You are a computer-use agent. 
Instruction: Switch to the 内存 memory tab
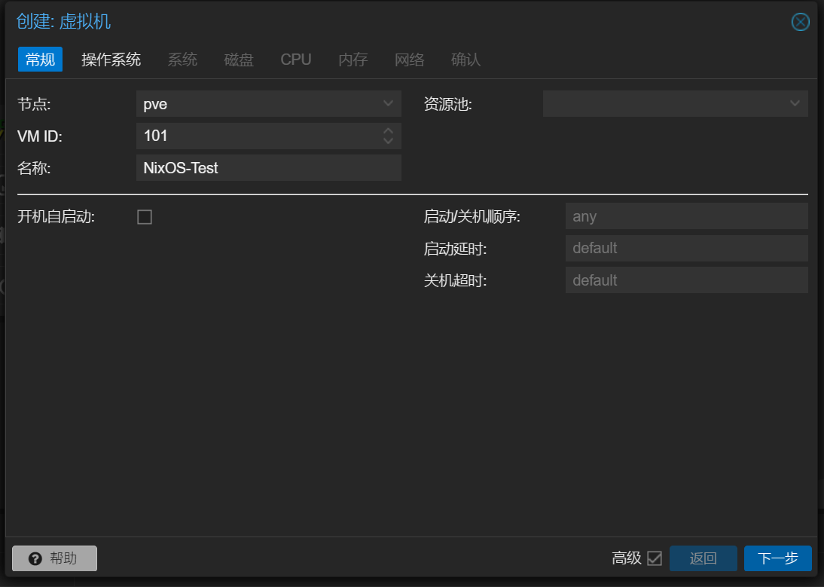(x=352, y=60)
